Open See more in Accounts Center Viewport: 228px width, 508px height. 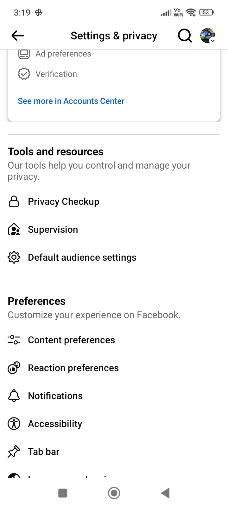(x=71, y=101)
